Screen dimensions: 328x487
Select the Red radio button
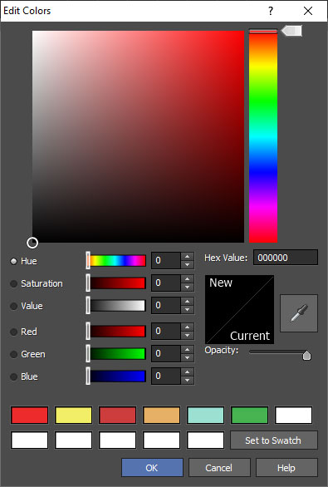point(13,332)
